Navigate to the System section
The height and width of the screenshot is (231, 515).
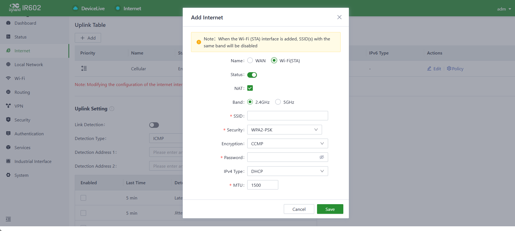click(x=34, y=175)
